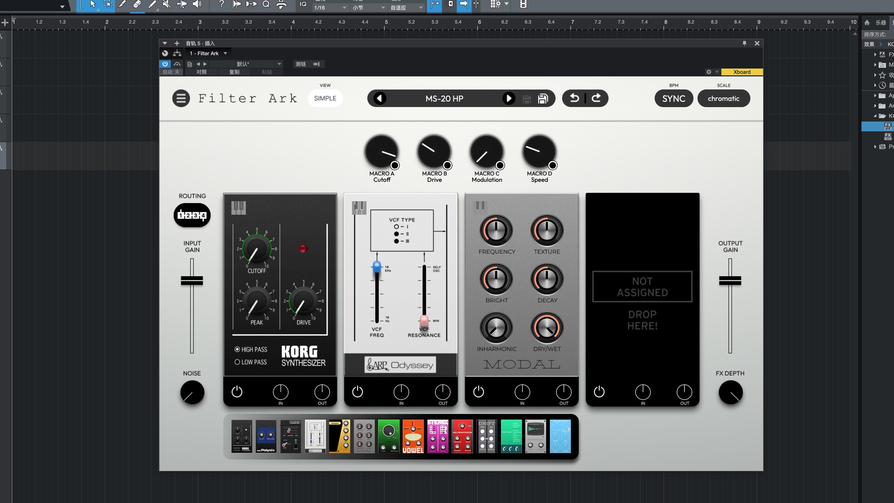Click the SIMPLE view button

tap(325, 98)
